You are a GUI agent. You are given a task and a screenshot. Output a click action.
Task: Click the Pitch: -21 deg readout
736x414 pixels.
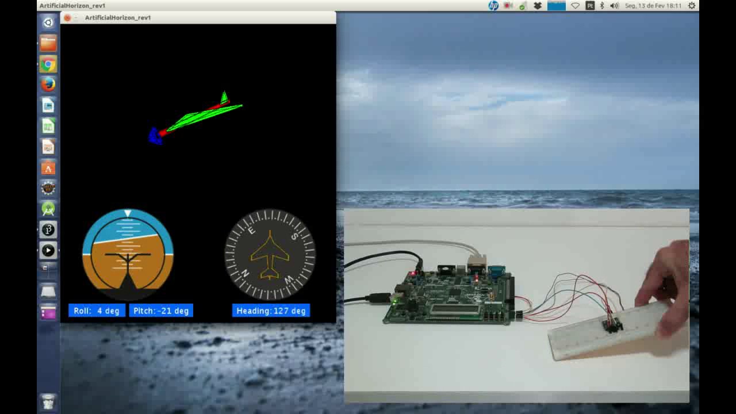[x=161, y=310]
